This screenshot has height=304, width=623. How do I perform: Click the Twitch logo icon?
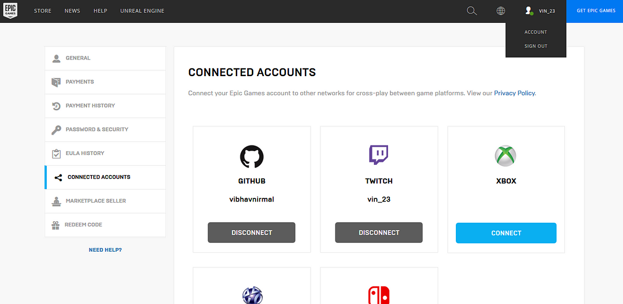click(379, 155)
